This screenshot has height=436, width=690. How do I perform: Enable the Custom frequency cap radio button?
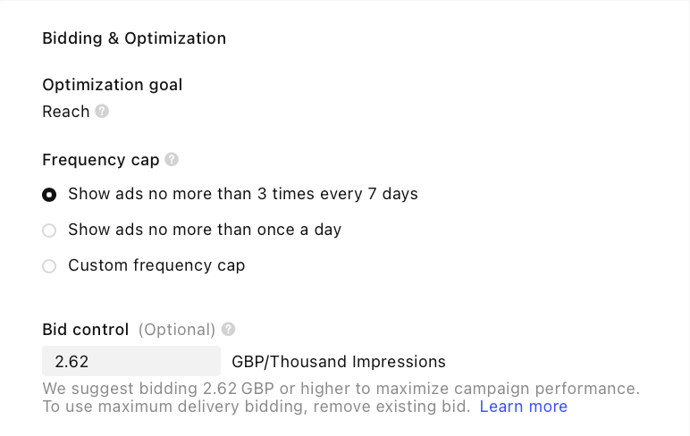[50, 265]
